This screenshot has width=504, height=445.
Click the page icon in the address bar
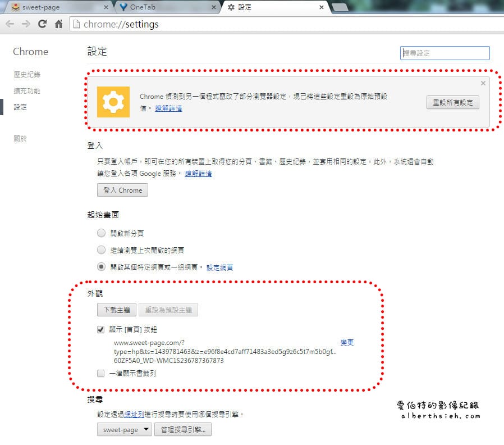pos(76,24)
